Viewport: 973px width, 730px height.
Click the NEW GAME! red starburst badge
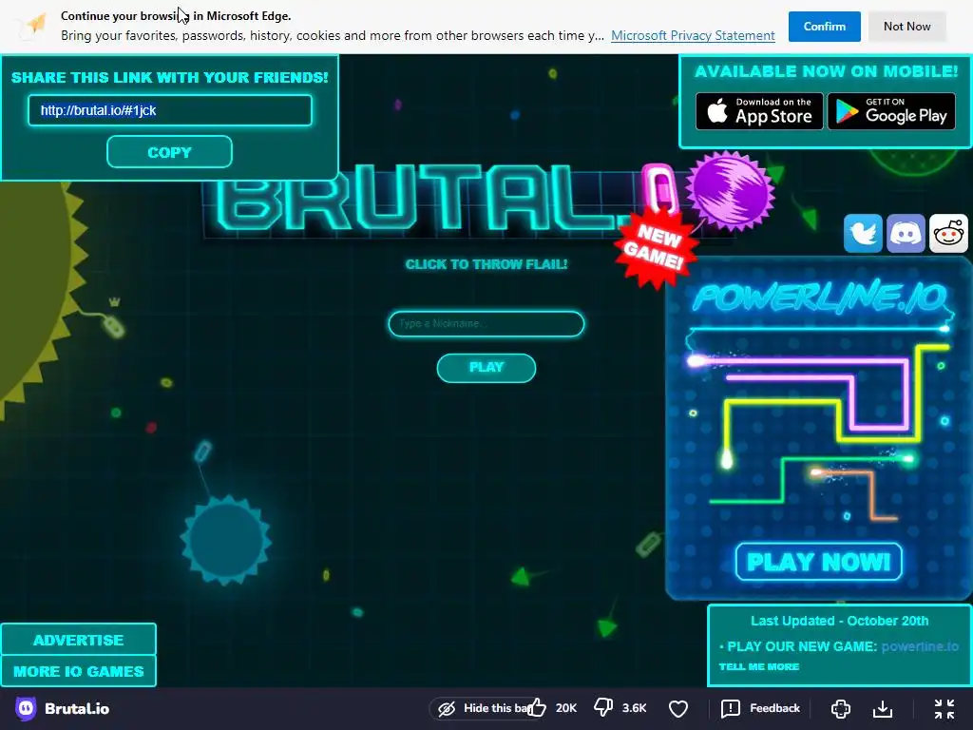click(x=657, y=248)
